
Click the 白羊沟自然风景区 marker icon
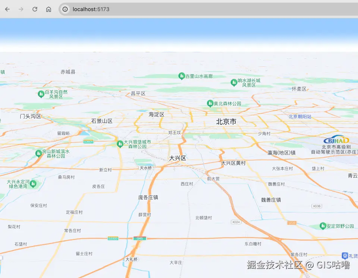click(41, 94)
